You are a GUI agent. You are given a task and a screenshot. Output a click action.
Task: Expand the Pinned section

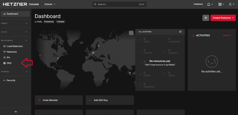[14, 24]
